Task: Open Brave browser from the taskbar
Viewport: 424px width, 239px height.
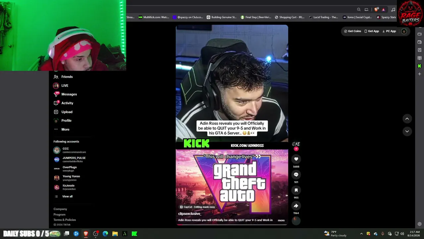Action: [x=86, y=234]
